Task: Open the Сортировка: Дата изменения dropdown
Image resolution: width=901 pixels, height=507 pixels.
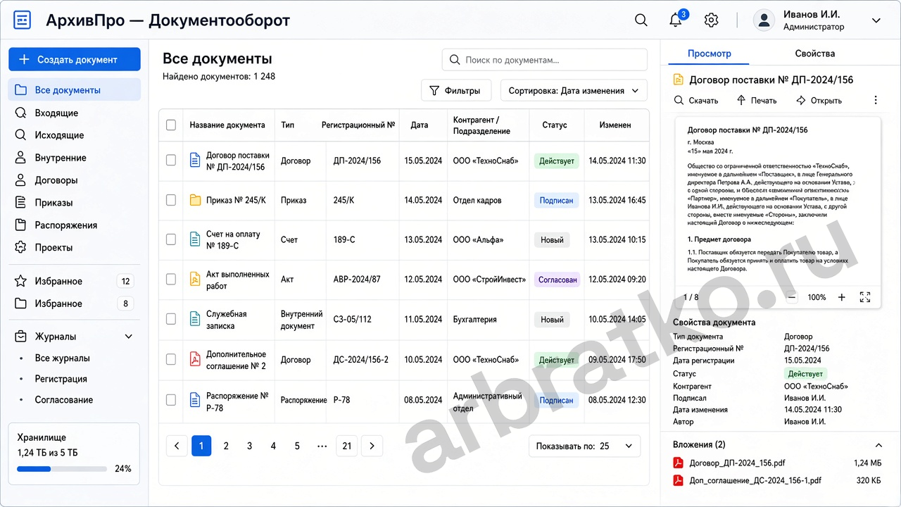Action: pos(574,90)
